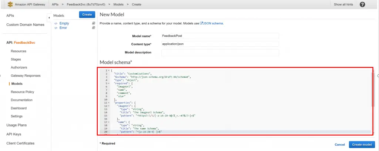Open Settings in the sidebar
Screen dimensions: 379x151
(x=16, y=116)
